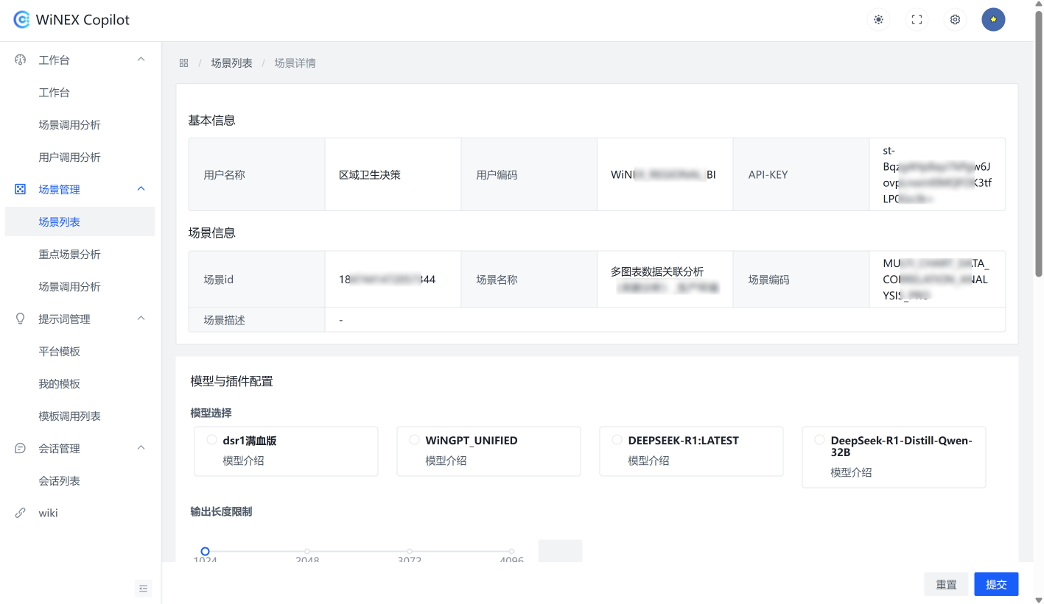Select the 提示词管理 lightbulb icon
Viewport: 1044px width, 604px height.
[19, 319]
